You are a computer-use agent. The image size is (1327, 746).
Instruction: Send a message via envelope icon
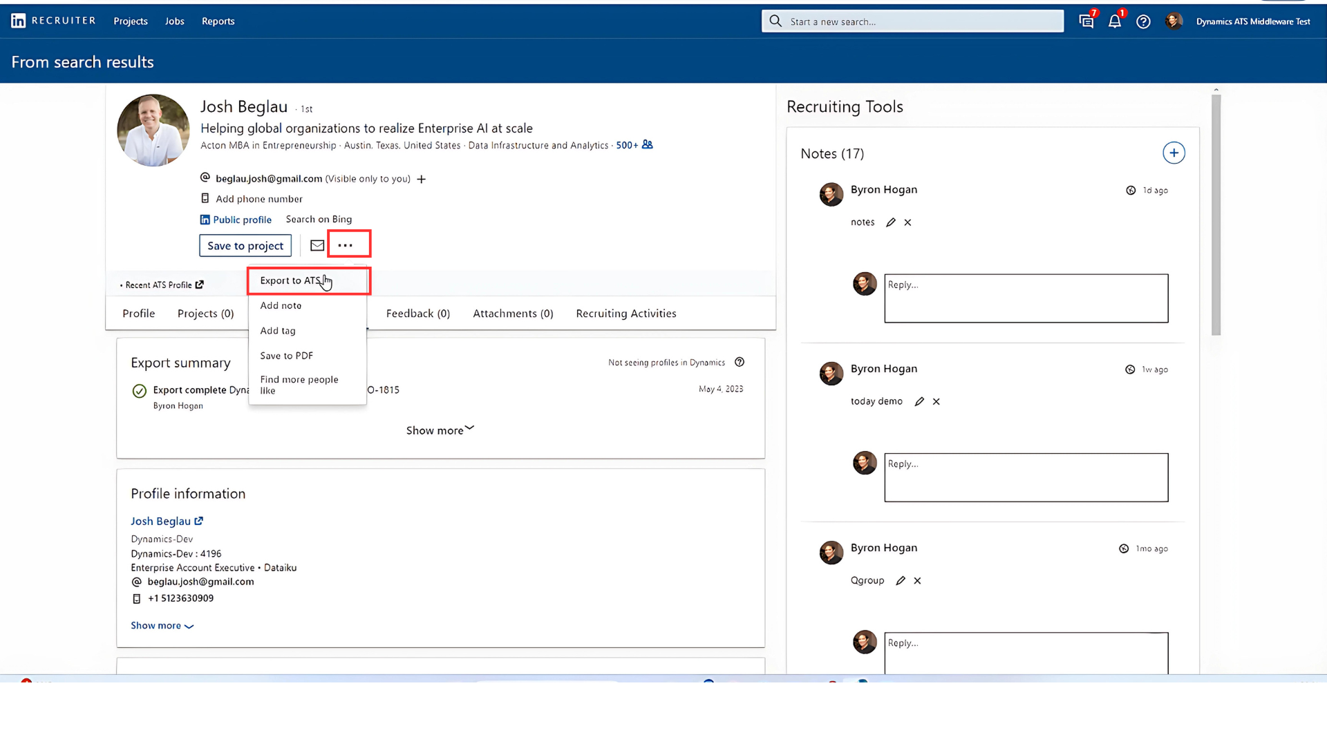(317, 245)
